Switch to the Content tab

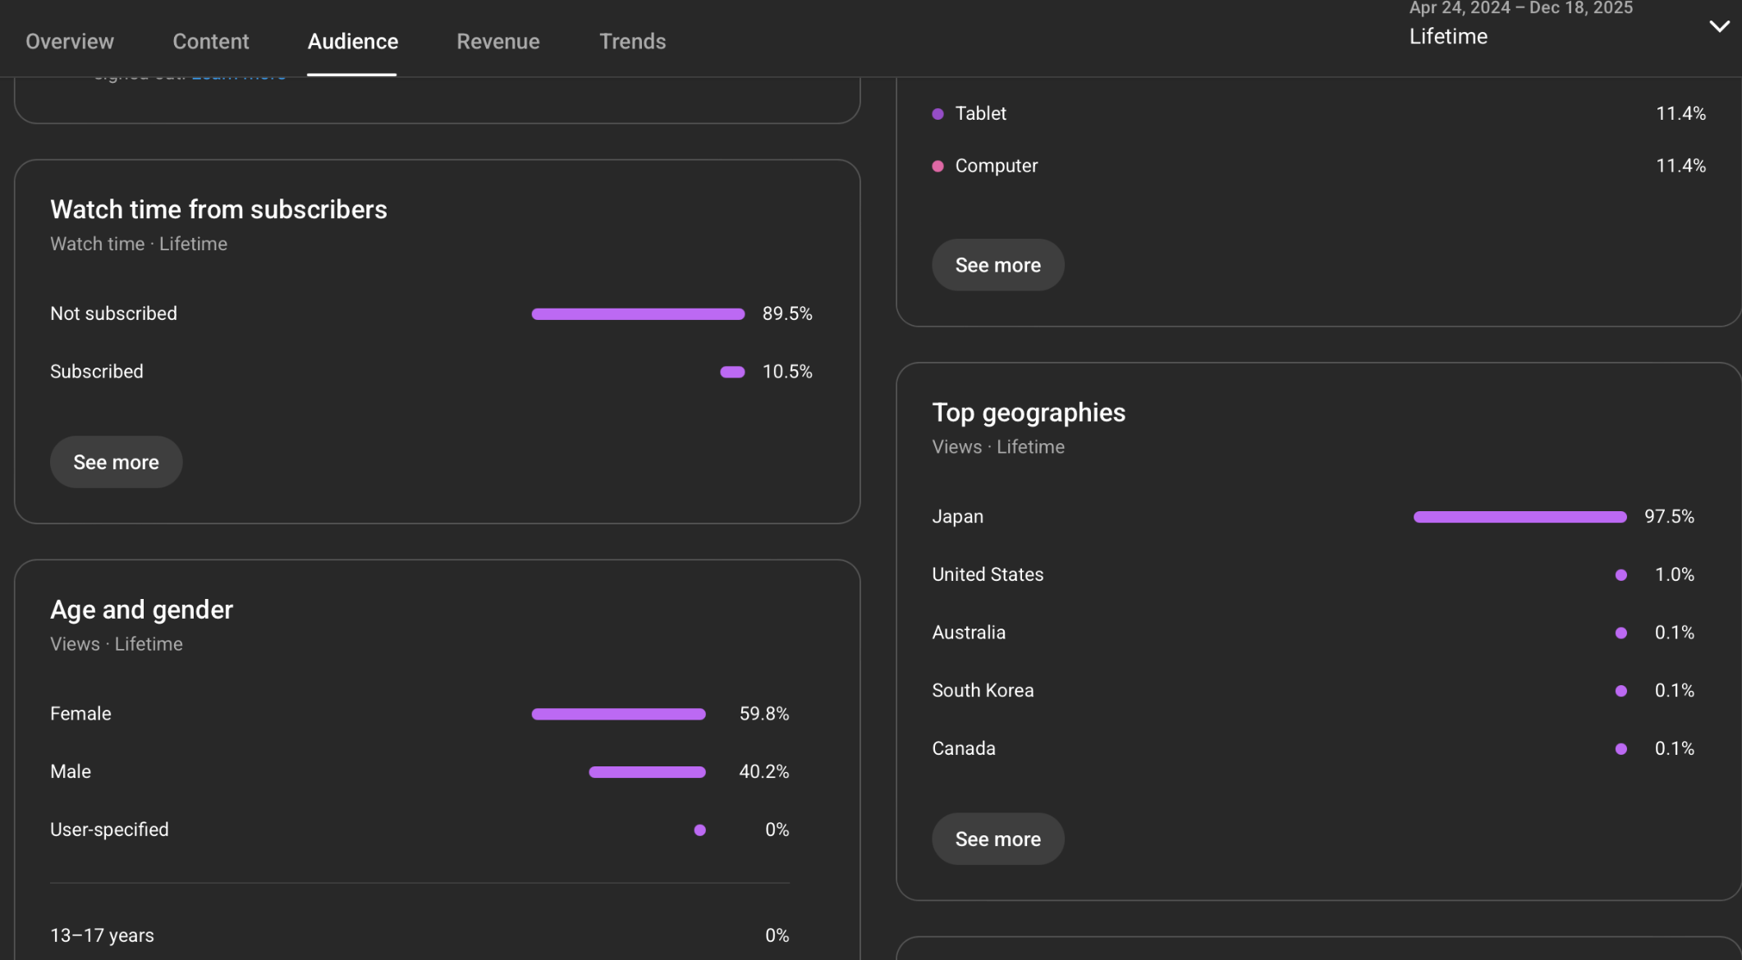[x=210, y=41]
